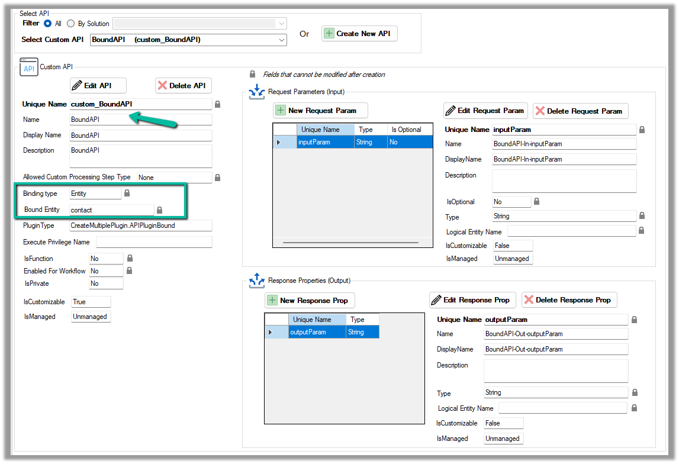Click the Custom API panel icon
This screenshot has height=464, width=679.
[x=29, y=67]
